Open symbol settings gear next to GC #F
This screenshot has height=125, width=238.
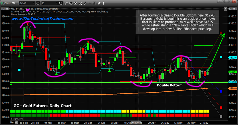tap(38, 3)
